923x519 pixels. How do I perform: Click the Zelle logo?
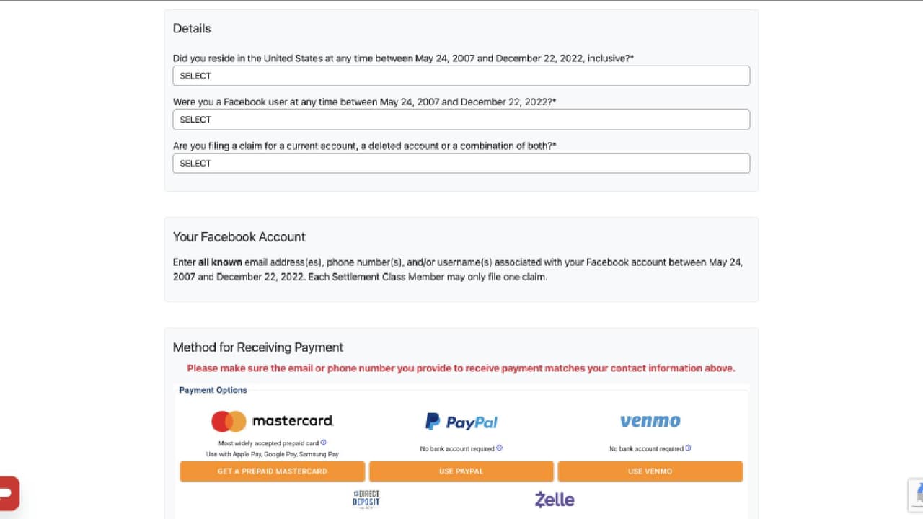click(554, 499)
